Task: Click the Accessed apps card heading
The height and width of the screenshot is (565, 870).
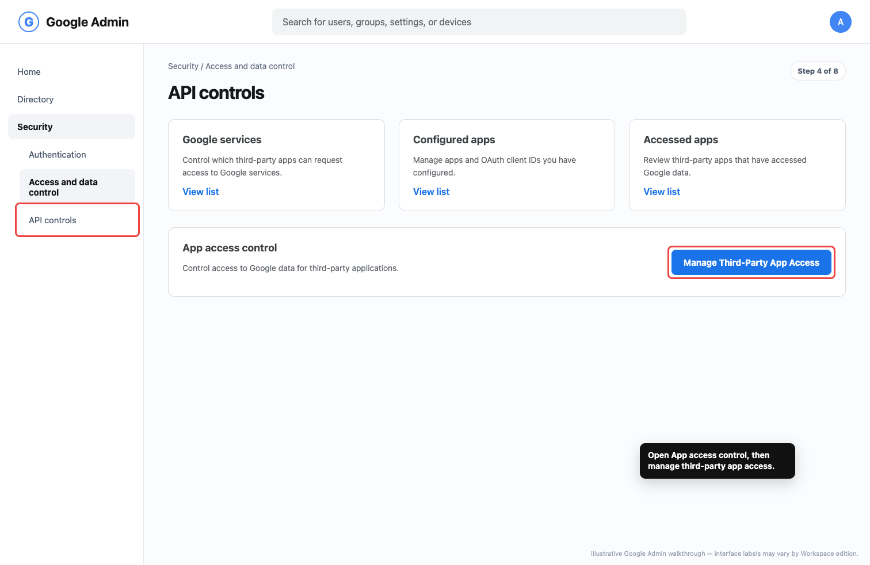Action: 681,140
